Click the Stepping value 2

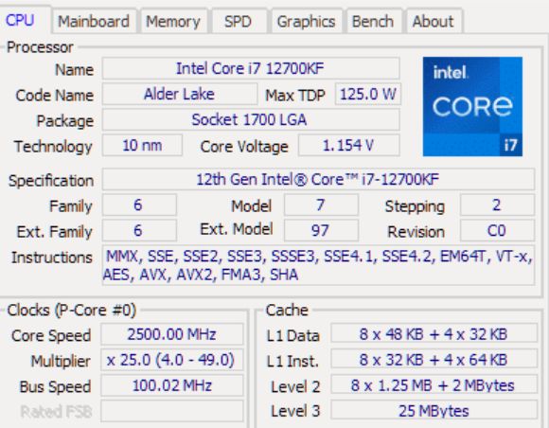(x=497, y=205)
